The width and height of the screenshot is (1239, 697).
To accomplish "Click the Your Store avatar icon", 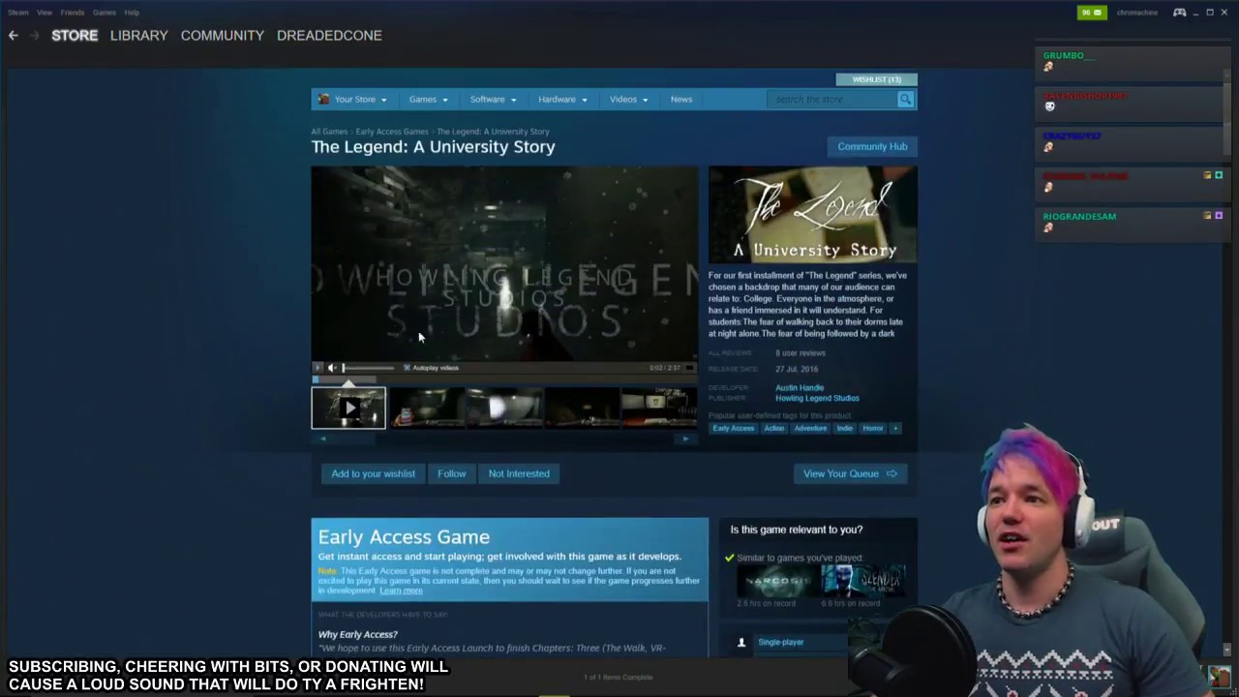I will point(324,99).
